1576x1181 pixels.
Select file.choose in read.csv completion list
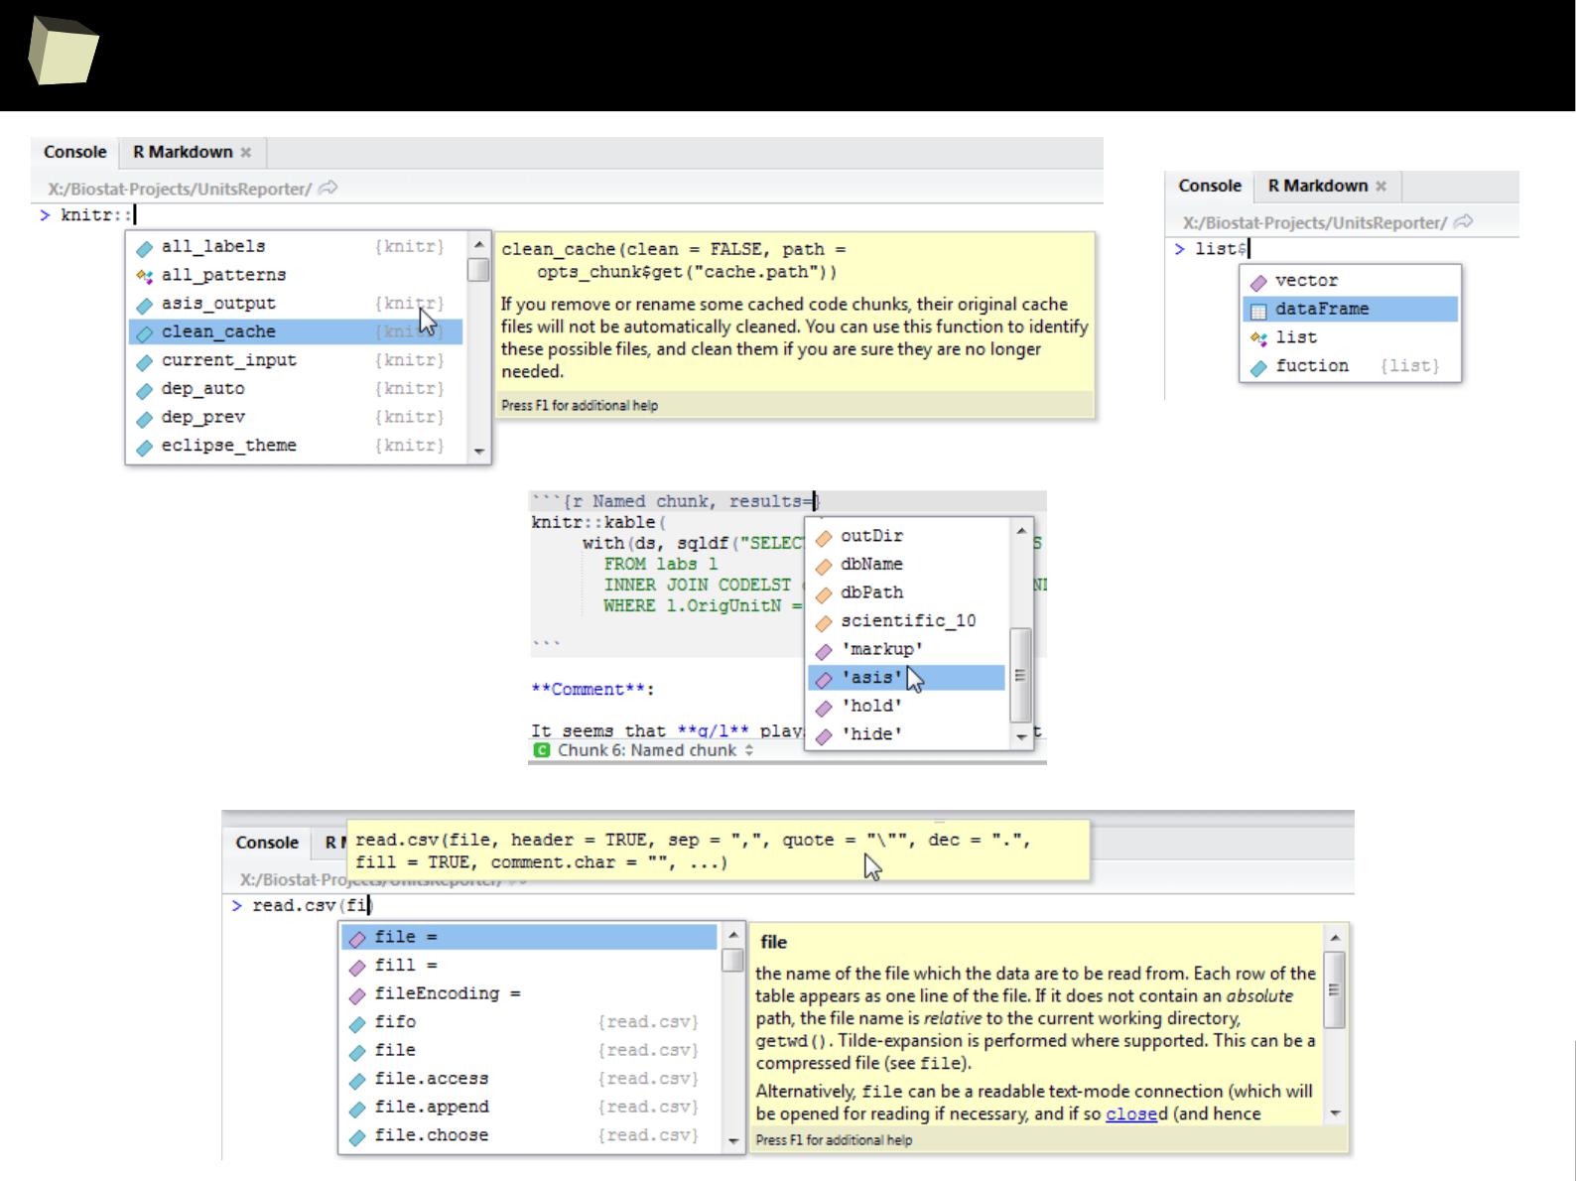[530, 1135]
